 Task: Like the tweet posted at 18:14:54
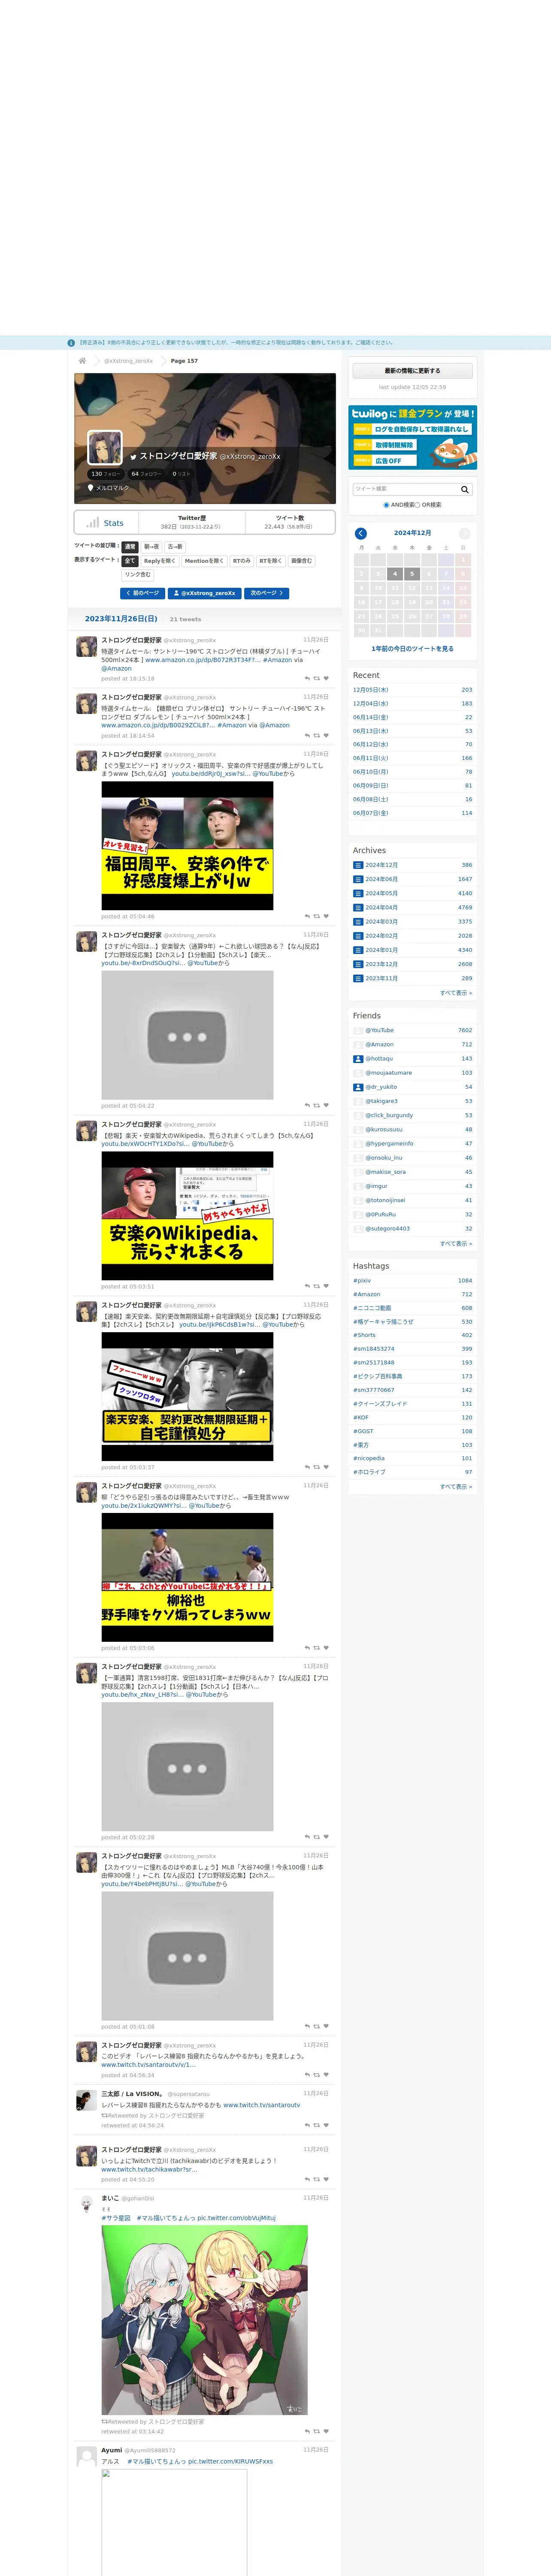click(x=326, y=736)
